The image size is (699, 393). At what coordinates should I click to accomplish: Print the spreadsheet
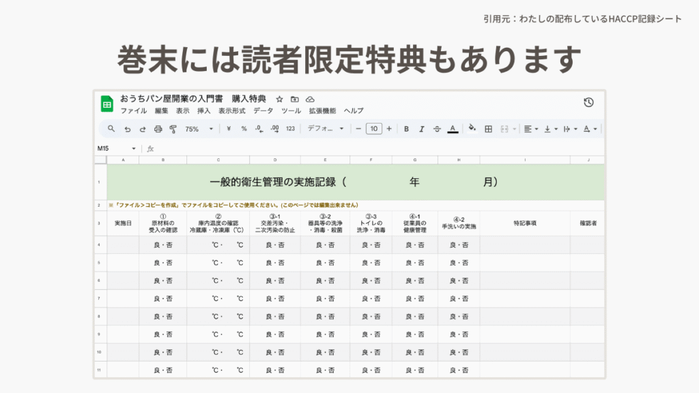(x=158, y=129)
